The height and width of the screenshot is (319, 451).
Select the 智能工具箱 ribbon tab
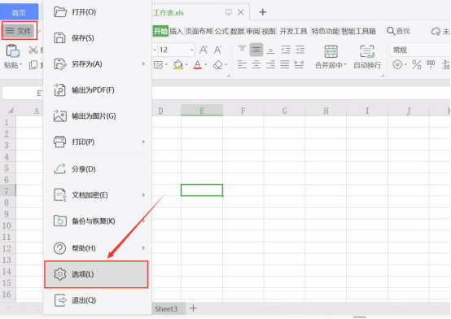(x=358, y=31)
